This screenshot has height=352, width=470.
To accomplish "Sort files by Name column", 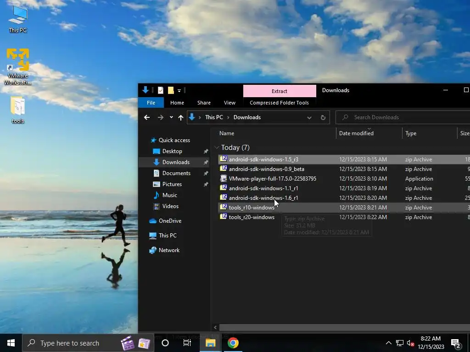I will click(227, 133).
